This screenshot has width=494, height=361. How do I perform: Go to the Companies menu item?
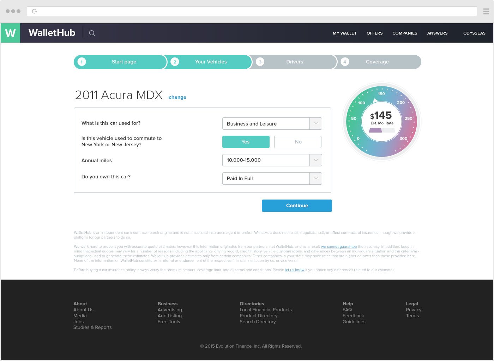pyautogui.click(x=405, y=33)
